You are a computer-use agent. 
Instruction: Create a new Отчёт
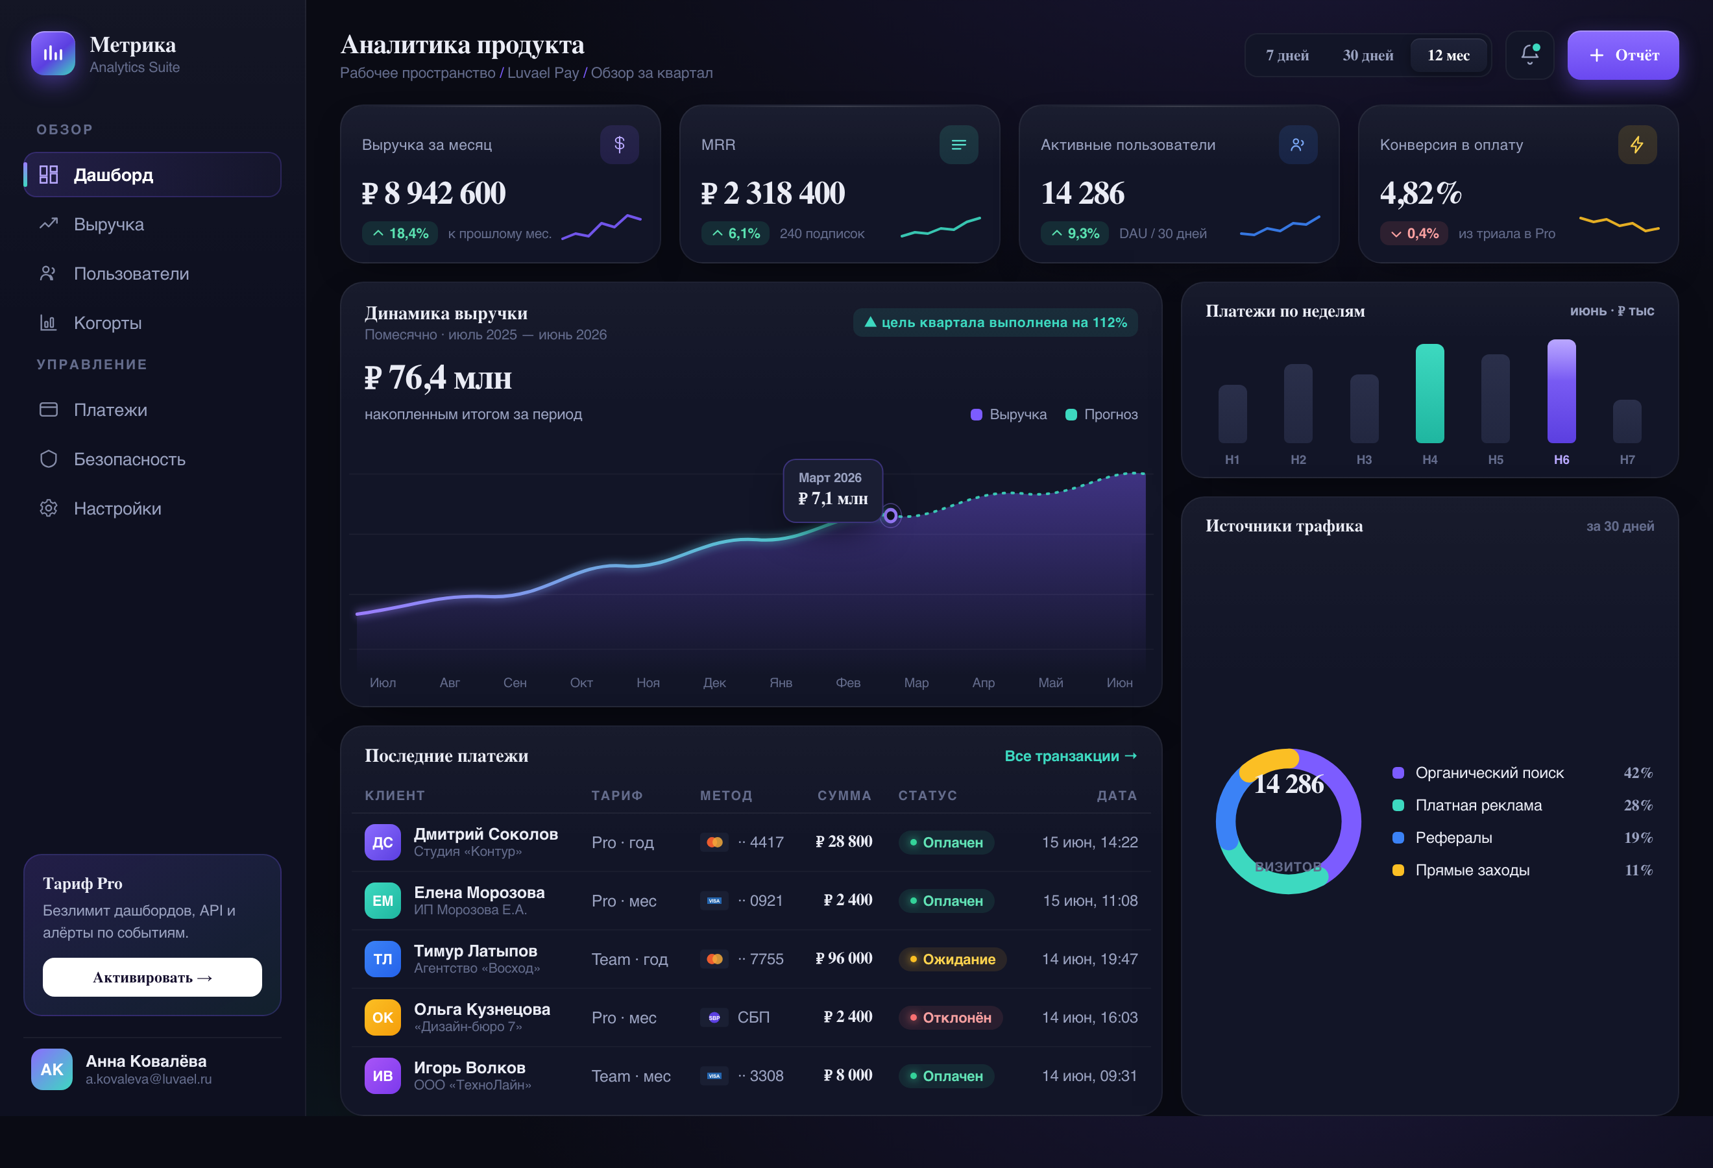pos(1623,55)
